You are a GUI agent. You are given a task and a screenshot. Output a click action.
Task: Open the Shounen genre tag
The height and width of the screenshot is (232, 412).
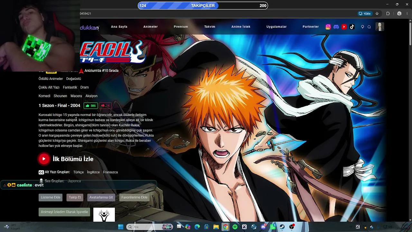tap(61, 96)
